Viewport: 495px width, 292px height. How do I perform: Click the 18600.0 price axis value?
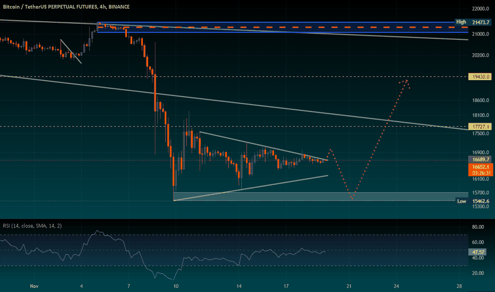(x=481, y=100)
